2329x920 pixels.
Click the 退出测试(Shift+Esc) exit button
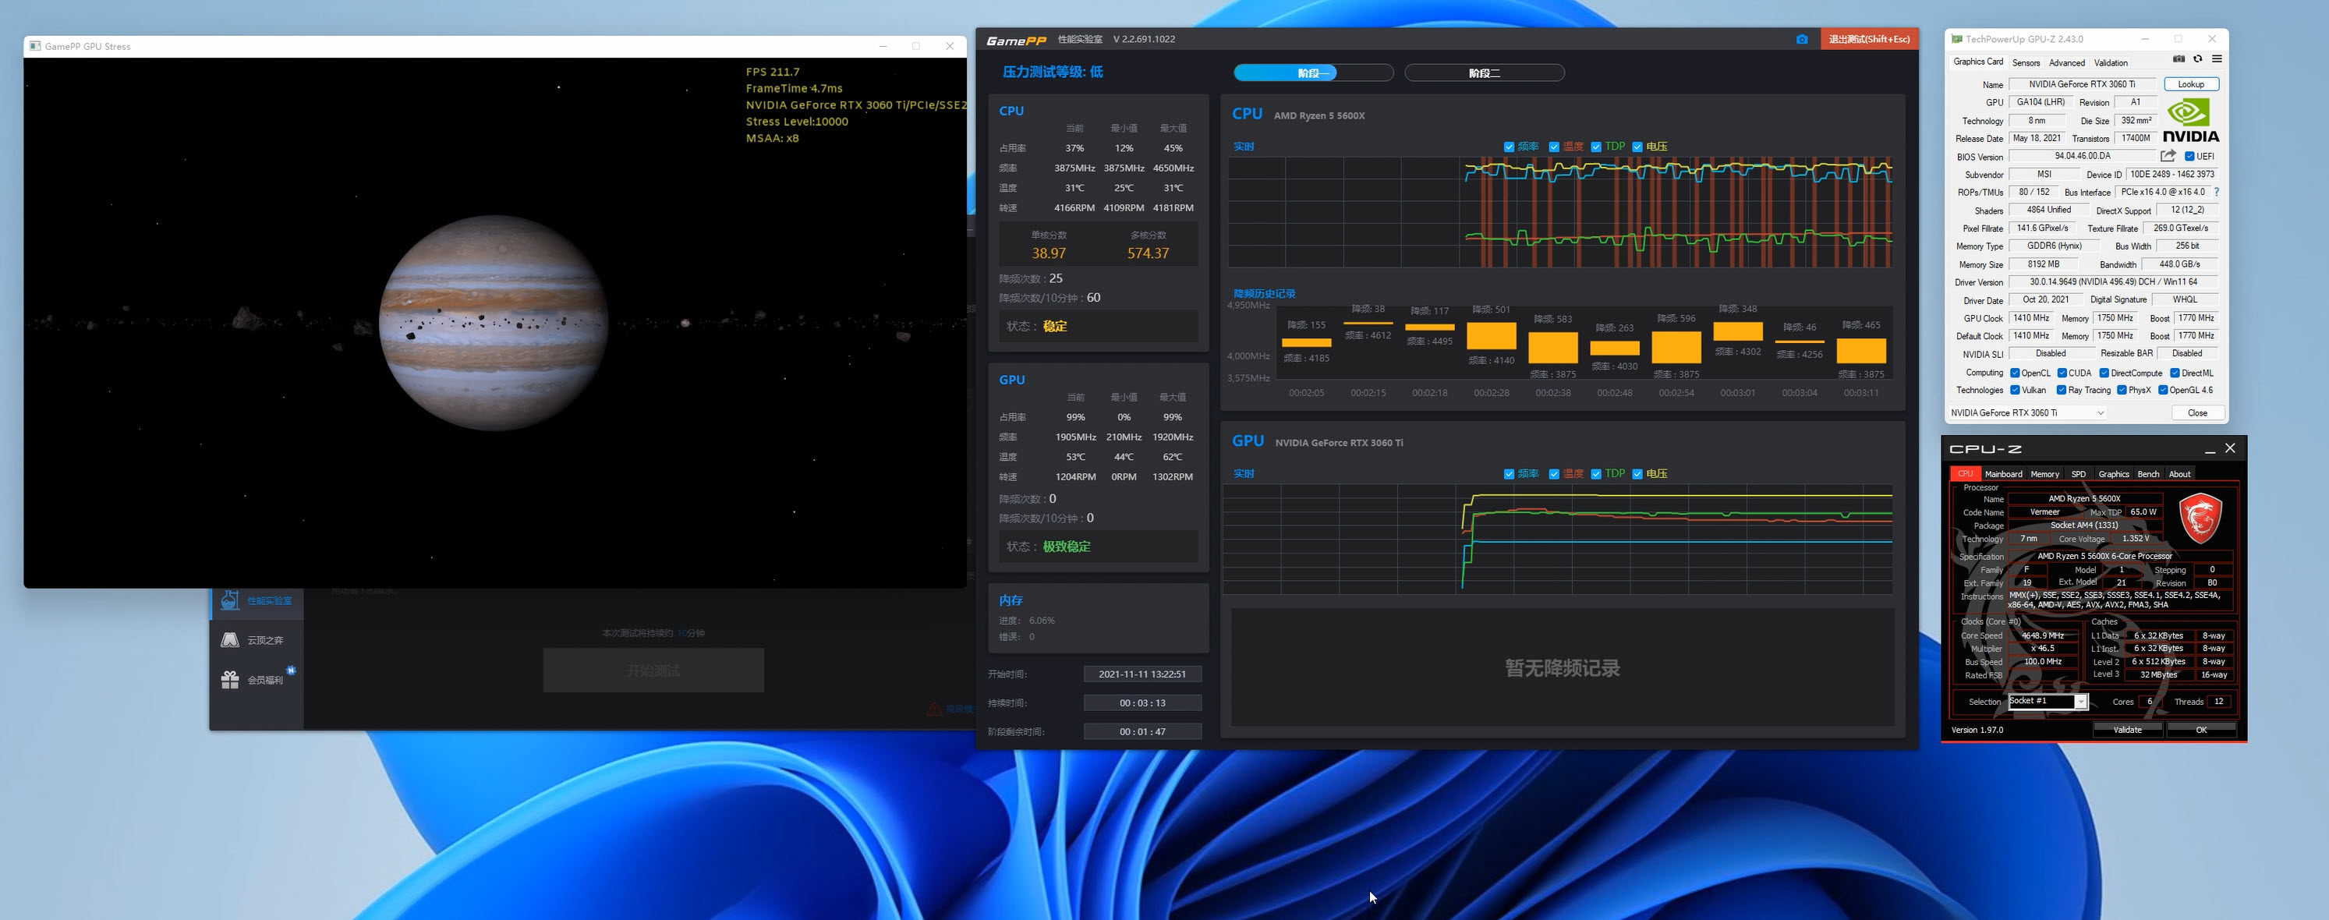coord(1869,39)
